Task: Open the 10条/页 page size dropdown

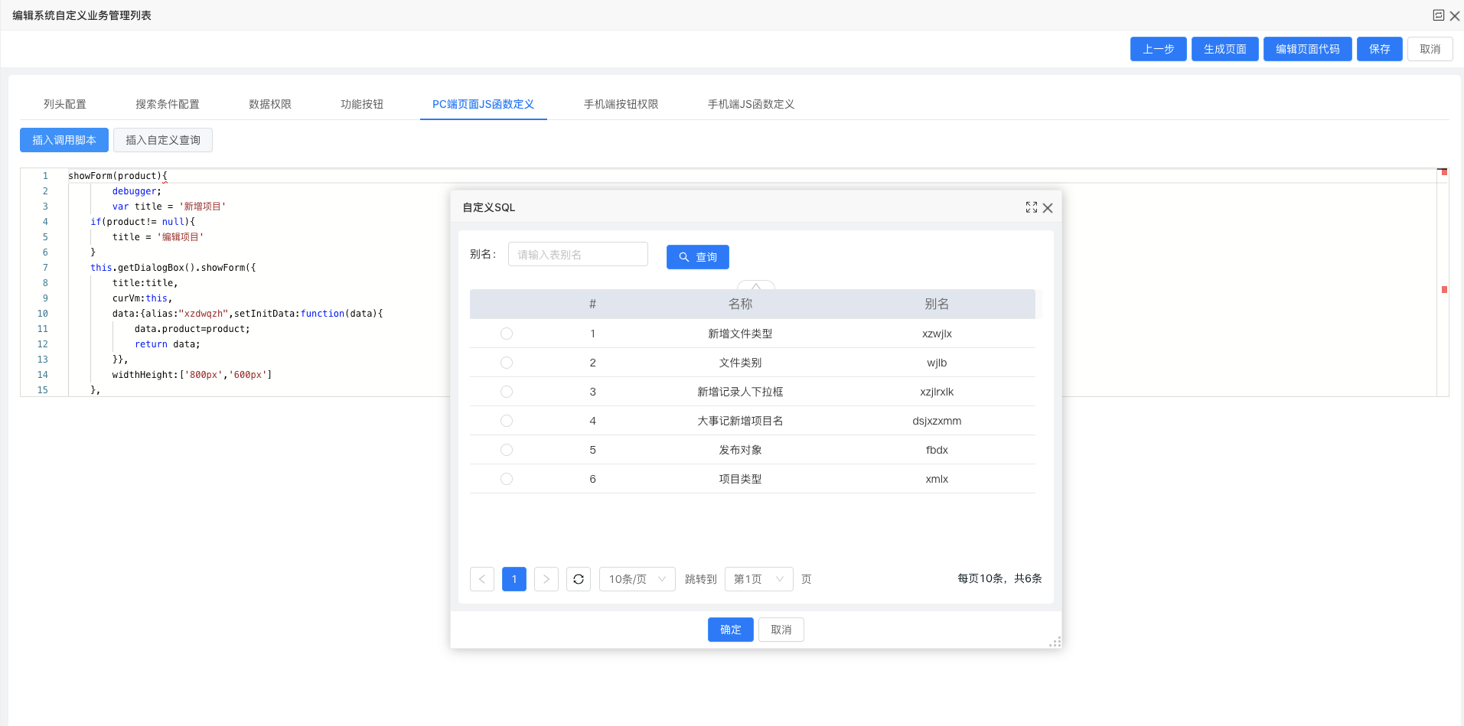Action: point(637,579)
